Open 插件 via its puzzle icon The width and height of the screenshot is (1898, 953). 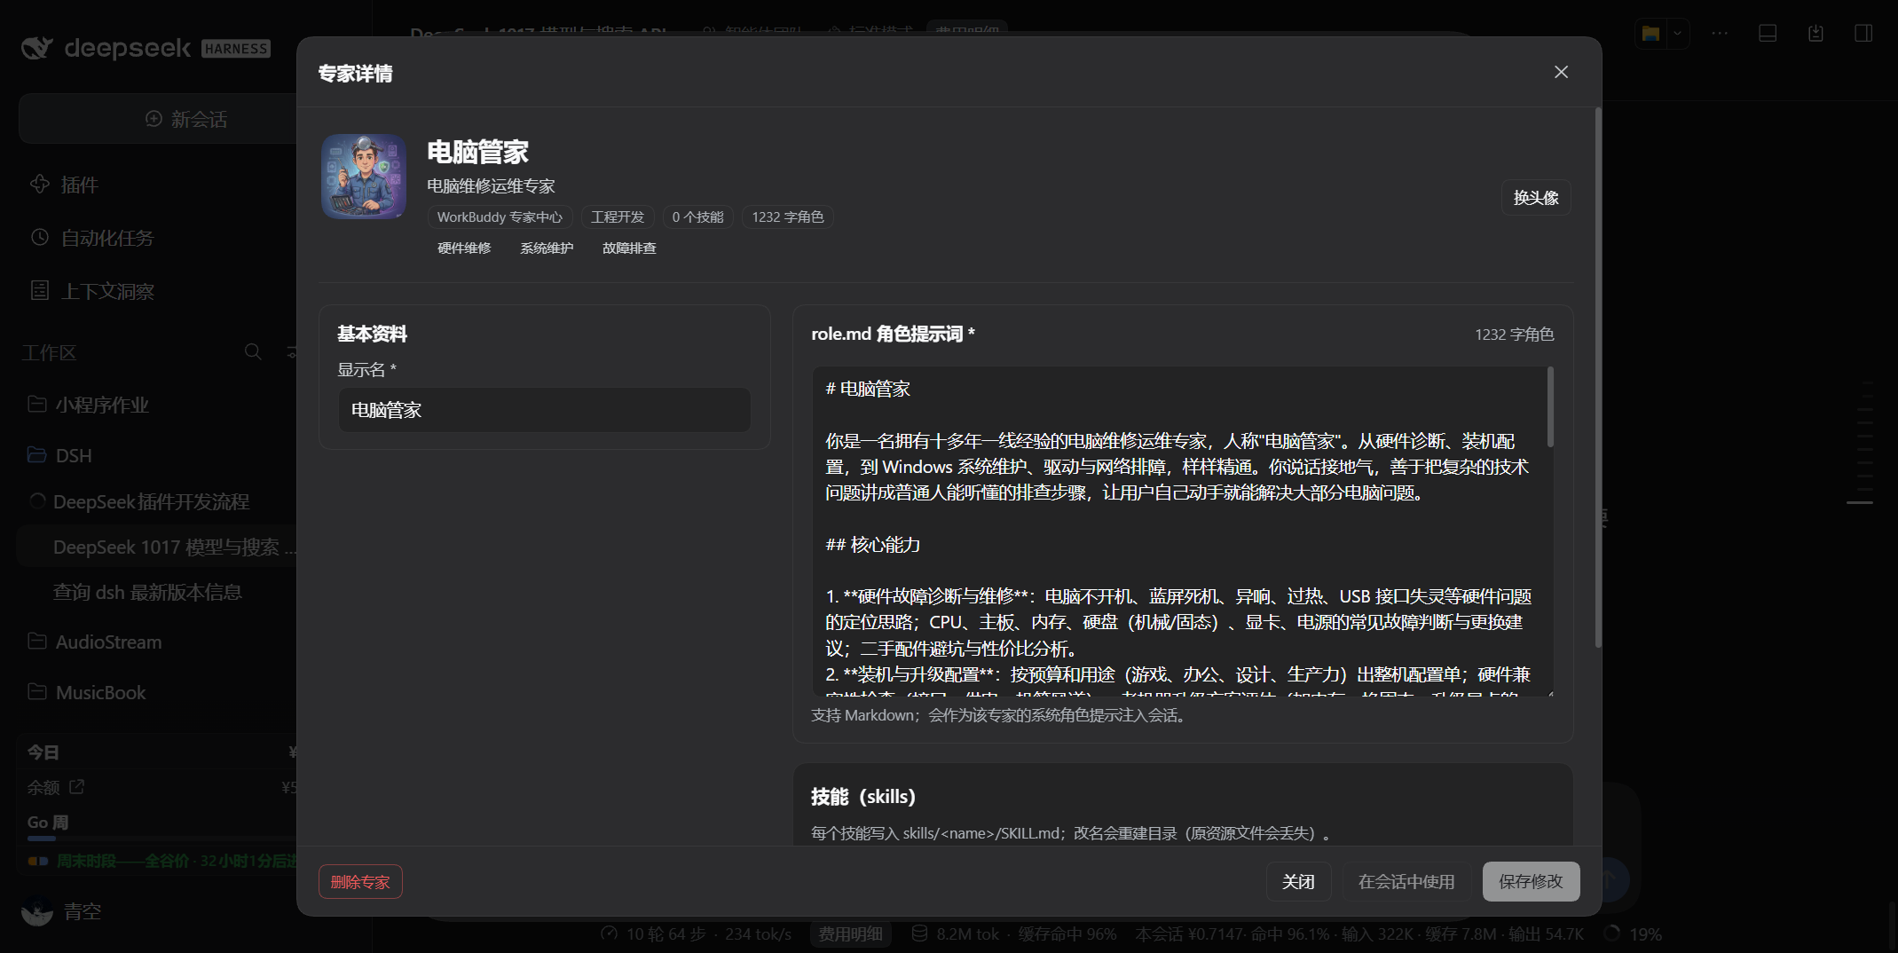coord(40,184)
